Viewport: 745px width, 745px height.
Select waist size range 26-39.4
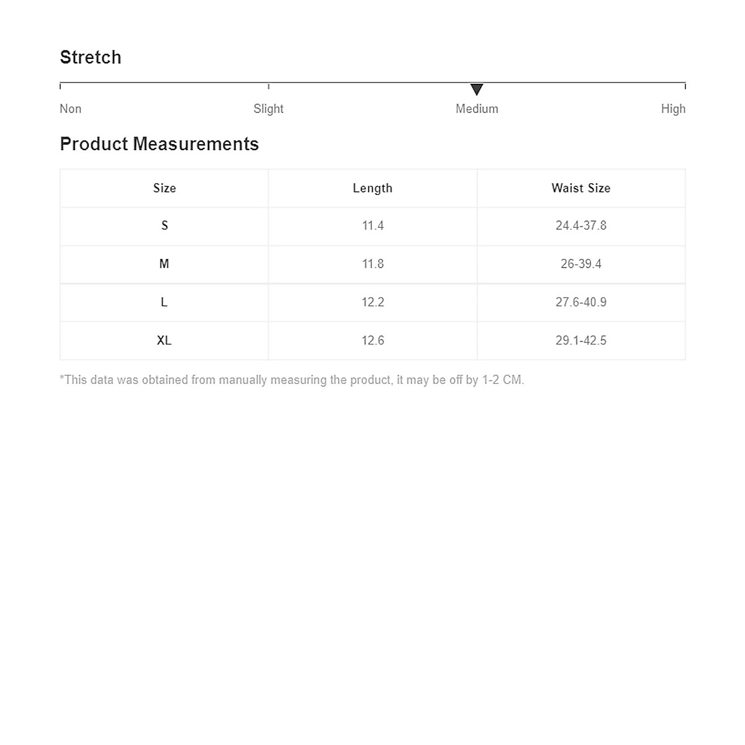pyautogui.click(x=581, y=264)
